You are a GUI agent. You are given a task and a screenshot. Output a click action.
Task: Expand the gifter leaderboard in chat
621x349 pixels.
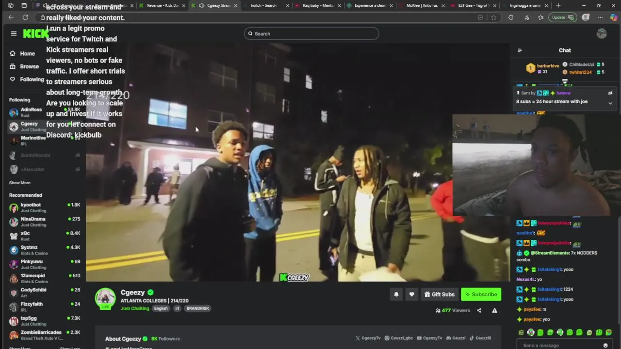565,81
